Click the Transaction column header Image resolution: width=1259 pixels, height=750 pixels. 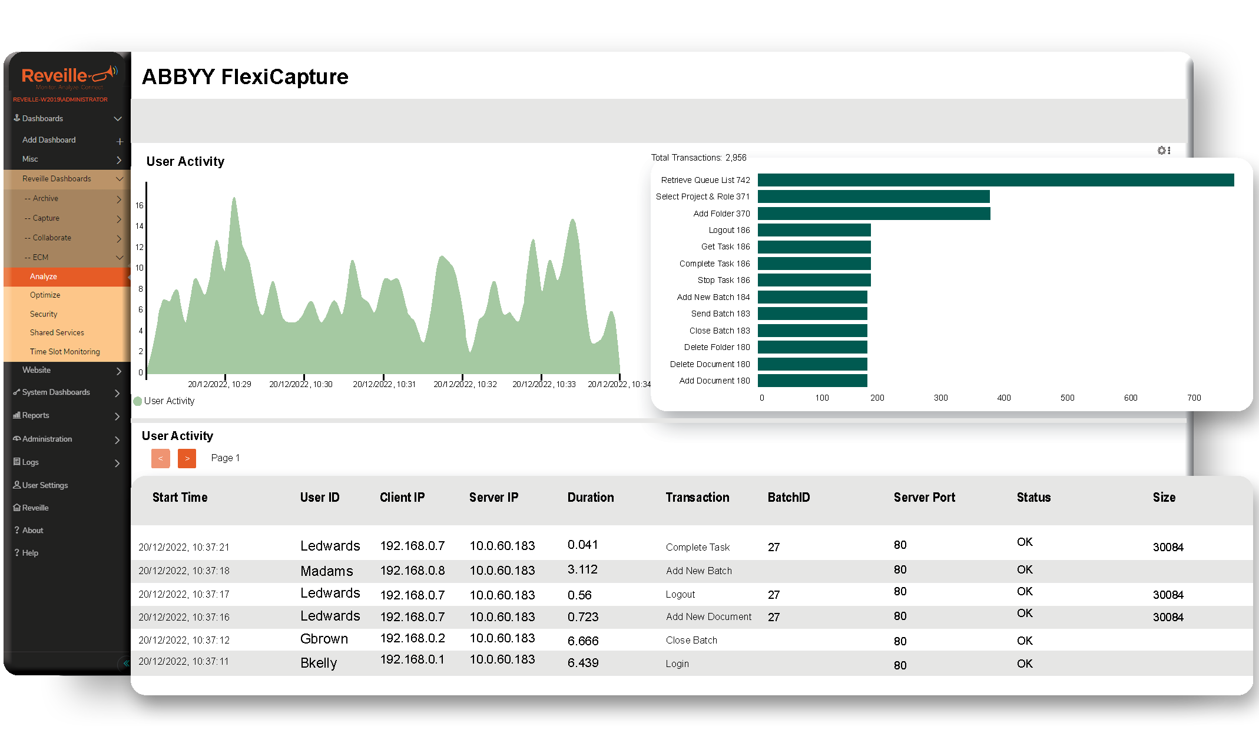698,497
